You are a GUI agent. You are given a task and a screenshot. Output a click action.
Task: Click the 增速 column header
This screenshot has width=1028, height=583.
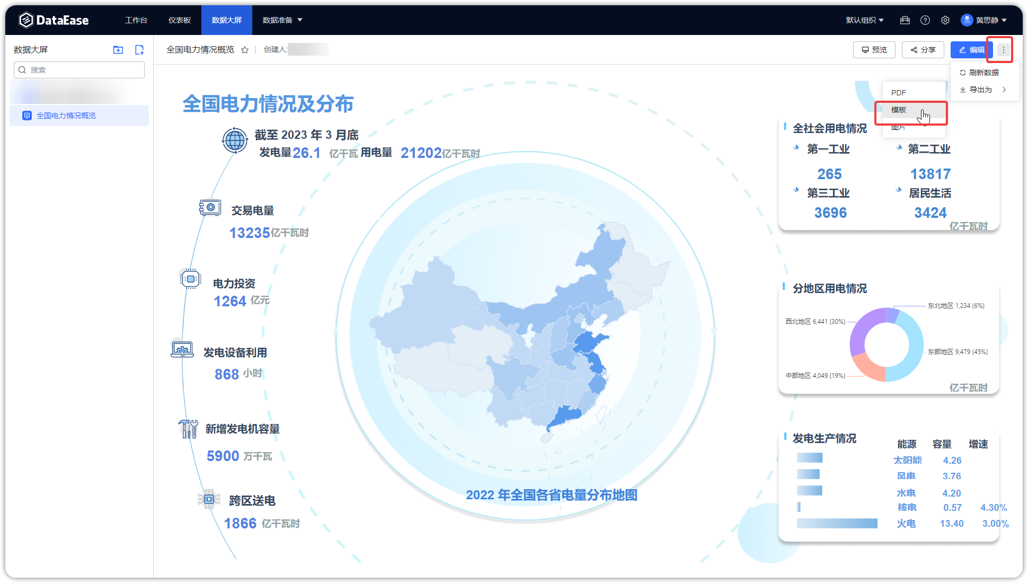tap(978, 444)
